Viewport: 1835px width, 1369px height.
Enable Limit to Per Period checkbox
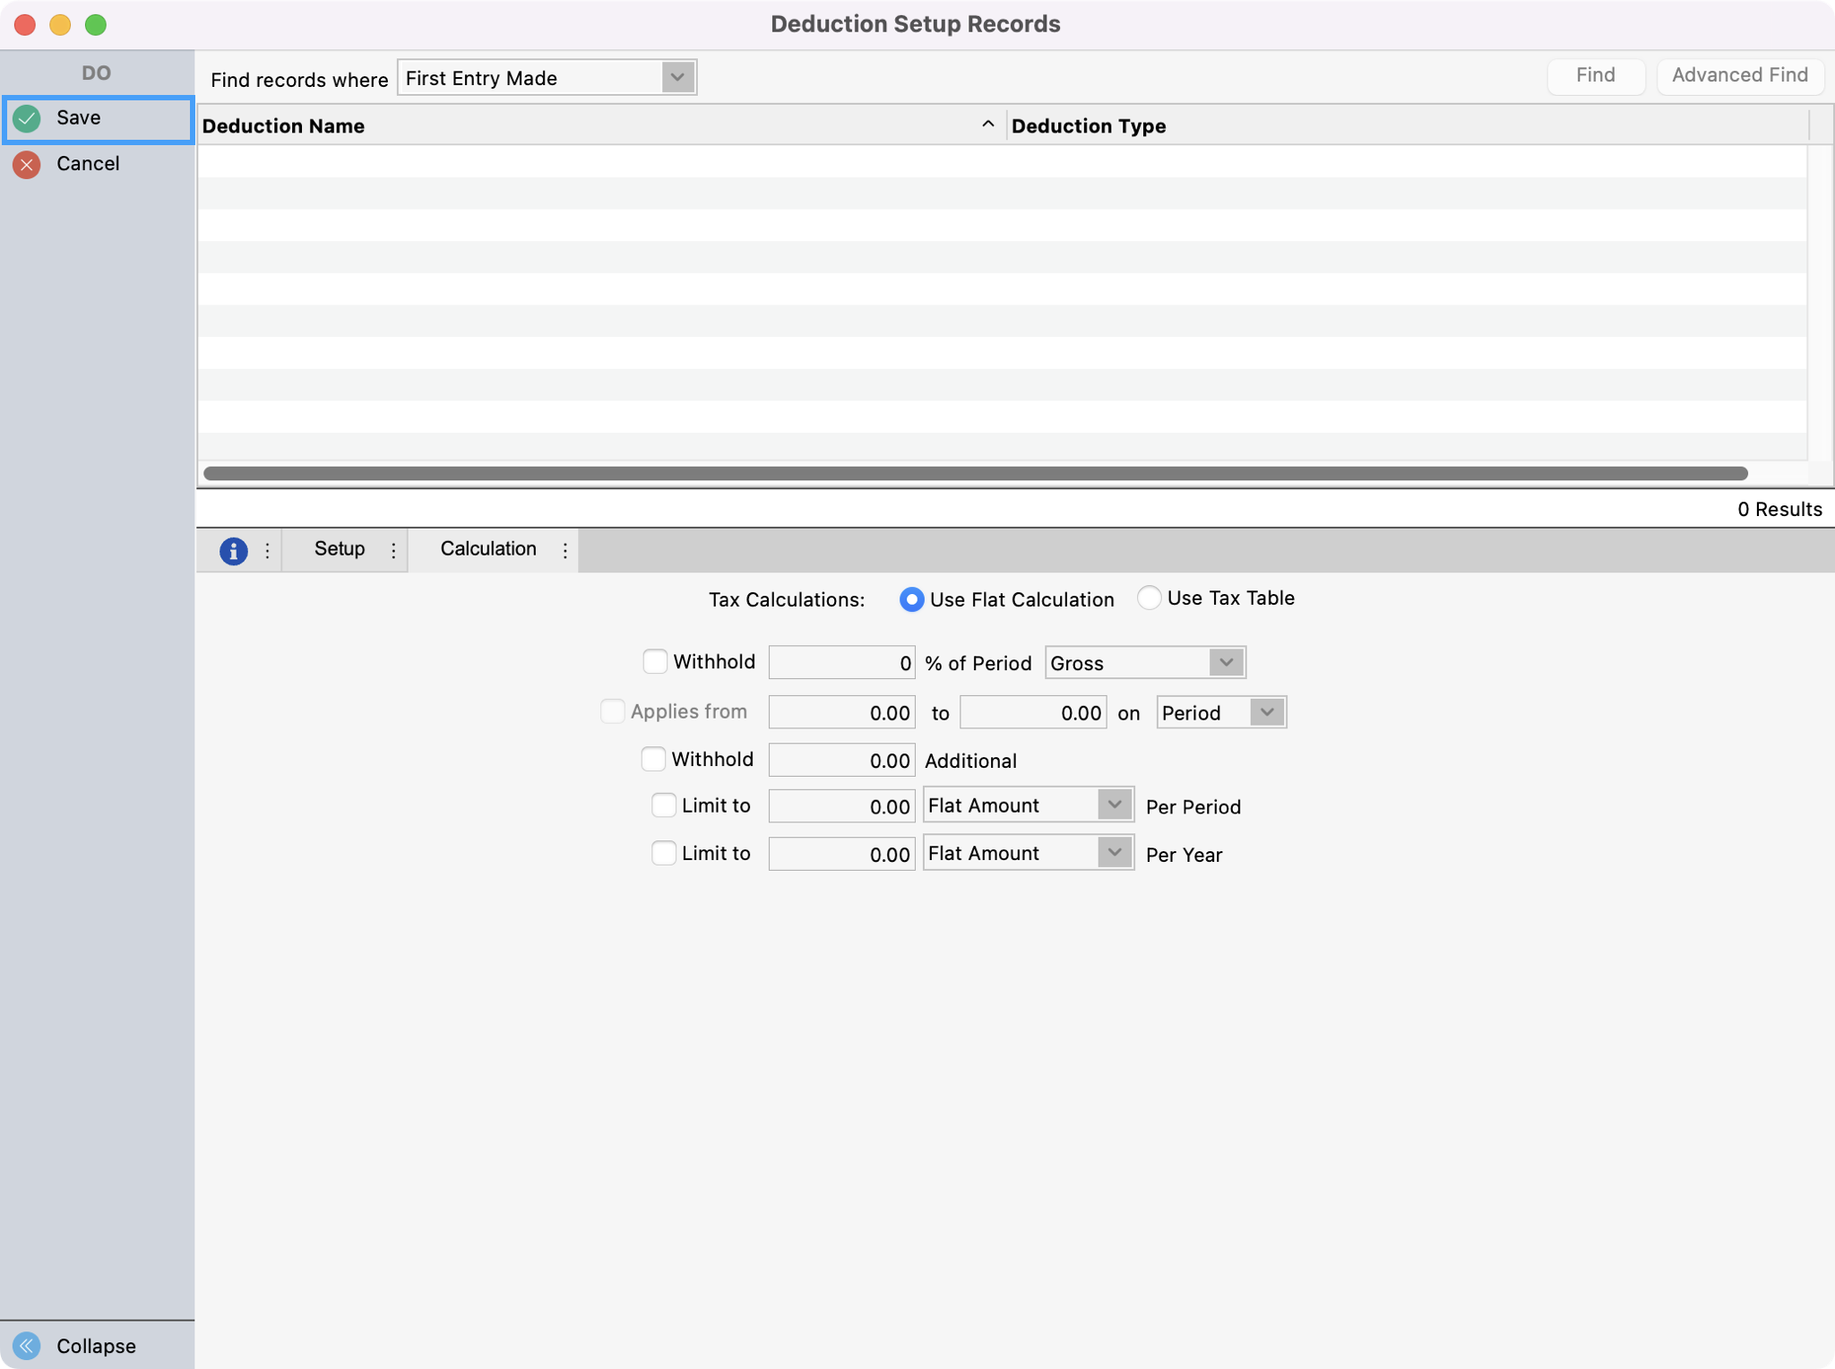664,805
